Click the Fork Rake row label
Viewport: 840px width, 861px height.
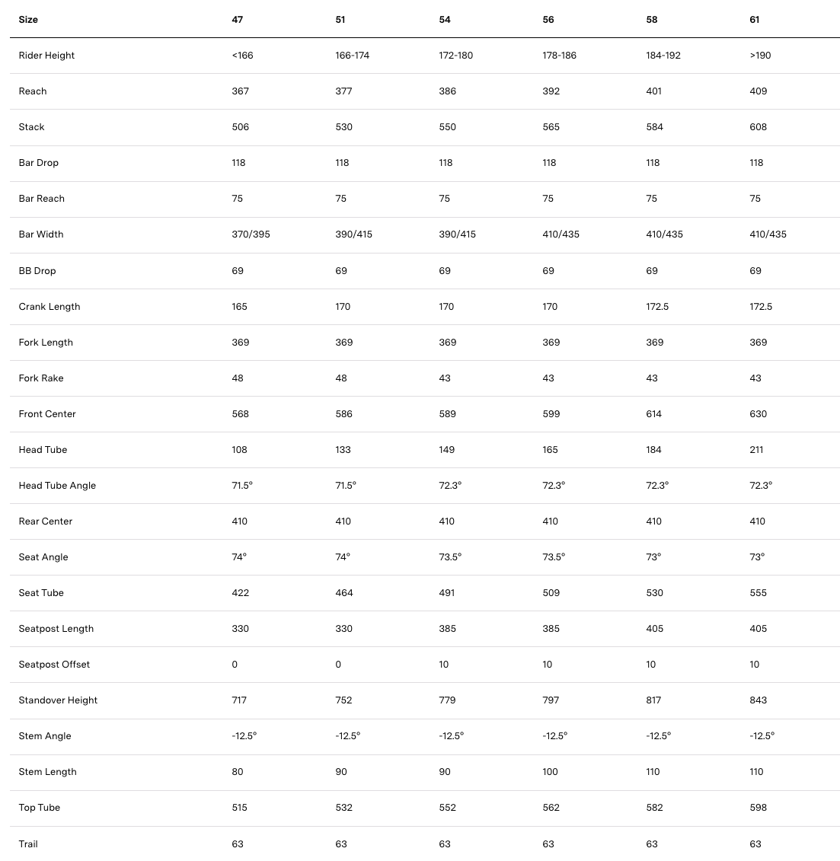41,378
